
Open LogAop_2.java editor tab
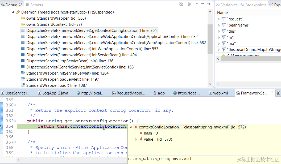(x=53, y=93)
